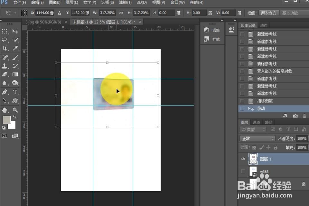Open the background color picker
This screenshot has width=309, height=206.
tap(13, 126)
